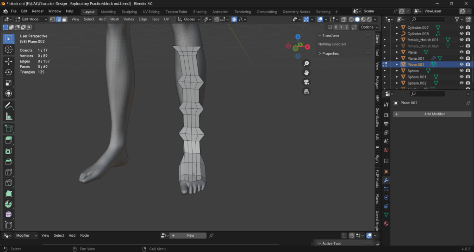Open Material properties tab icon
Viewport: 474px width, 252px height.
tap(386, 223)
